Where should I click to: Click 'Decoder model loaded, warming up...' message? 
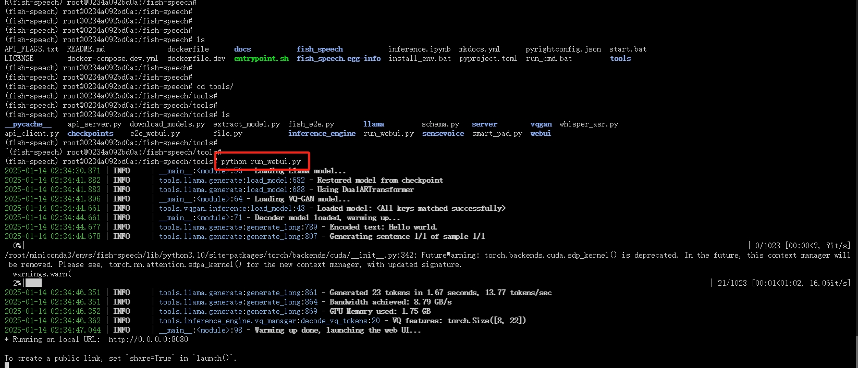pyautogui.click(x=327, y=218)
